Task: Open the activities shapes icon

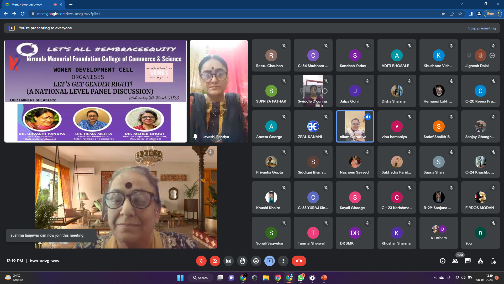Action: [x=480, y=261]
